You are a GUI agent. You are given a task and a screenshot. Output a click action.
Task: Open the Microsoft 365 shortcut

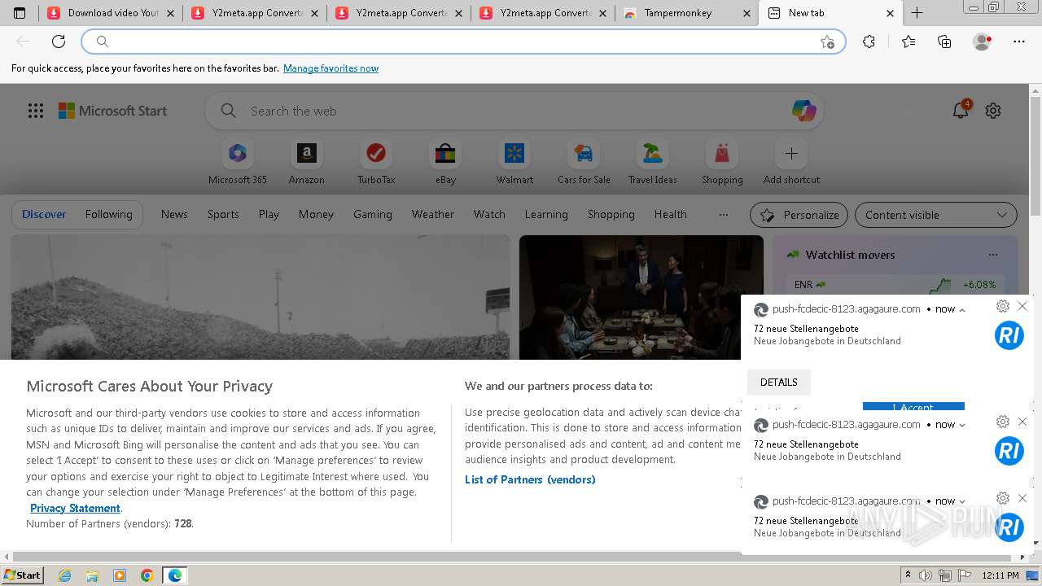tap(238, 162)
